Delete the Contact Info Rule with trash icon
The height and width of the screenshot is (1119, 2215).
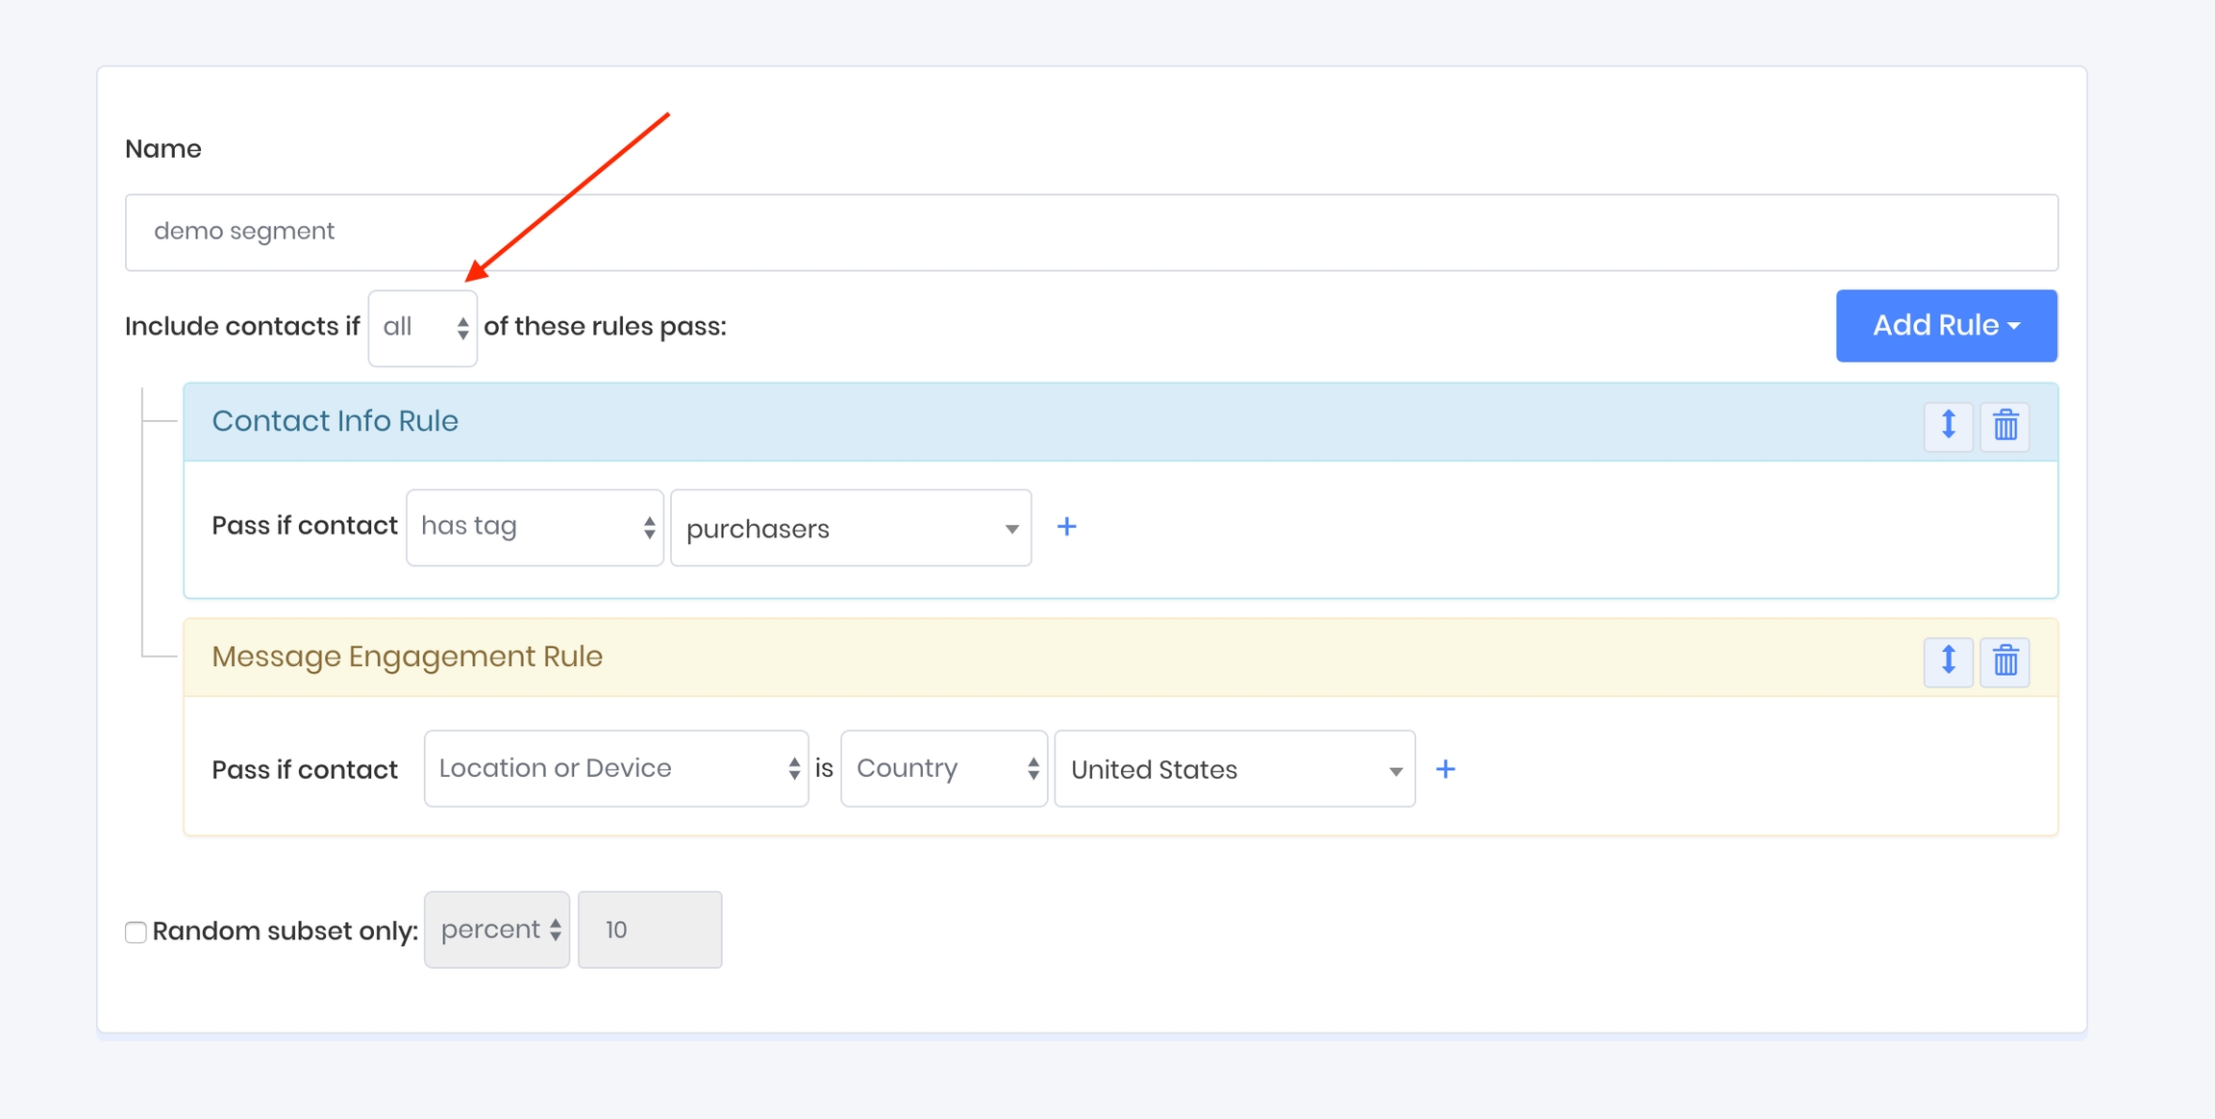(2004, 425)
